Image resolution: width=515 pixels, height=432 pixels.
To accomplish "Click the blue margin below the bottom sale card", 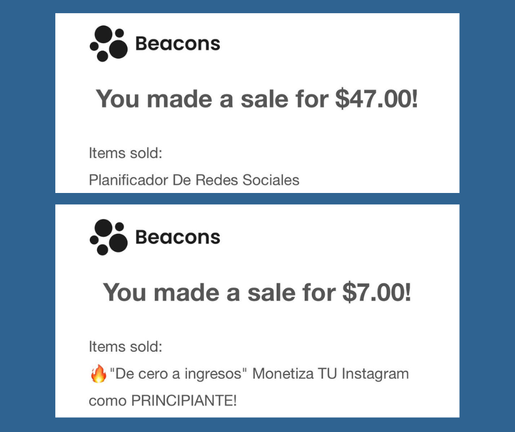I will point(257,425).
